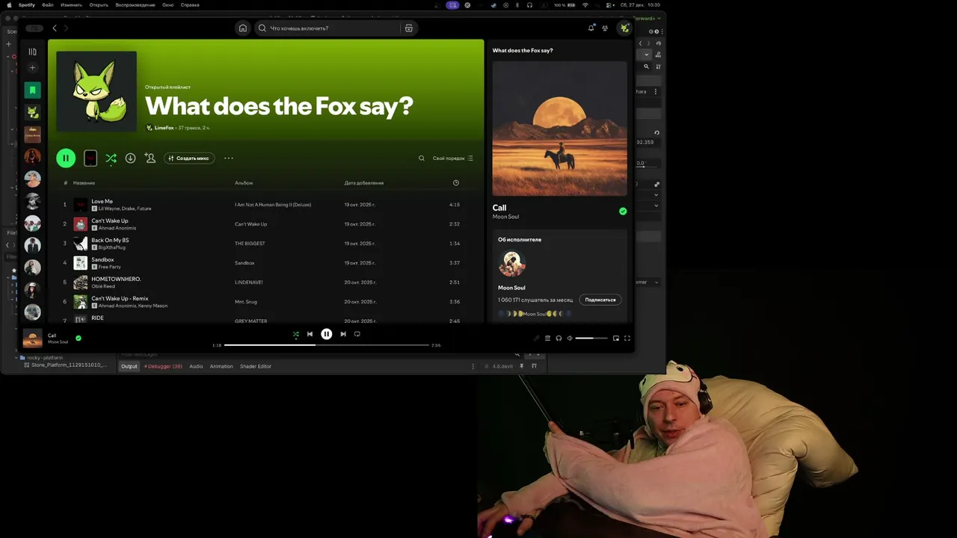Open Воспроизведение menu in menu bar

click(135, 5)
